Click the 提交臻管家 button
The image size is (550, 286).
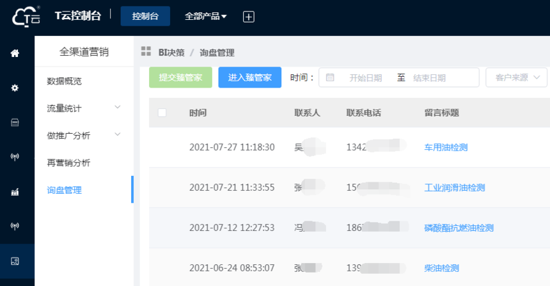point(180,77)
